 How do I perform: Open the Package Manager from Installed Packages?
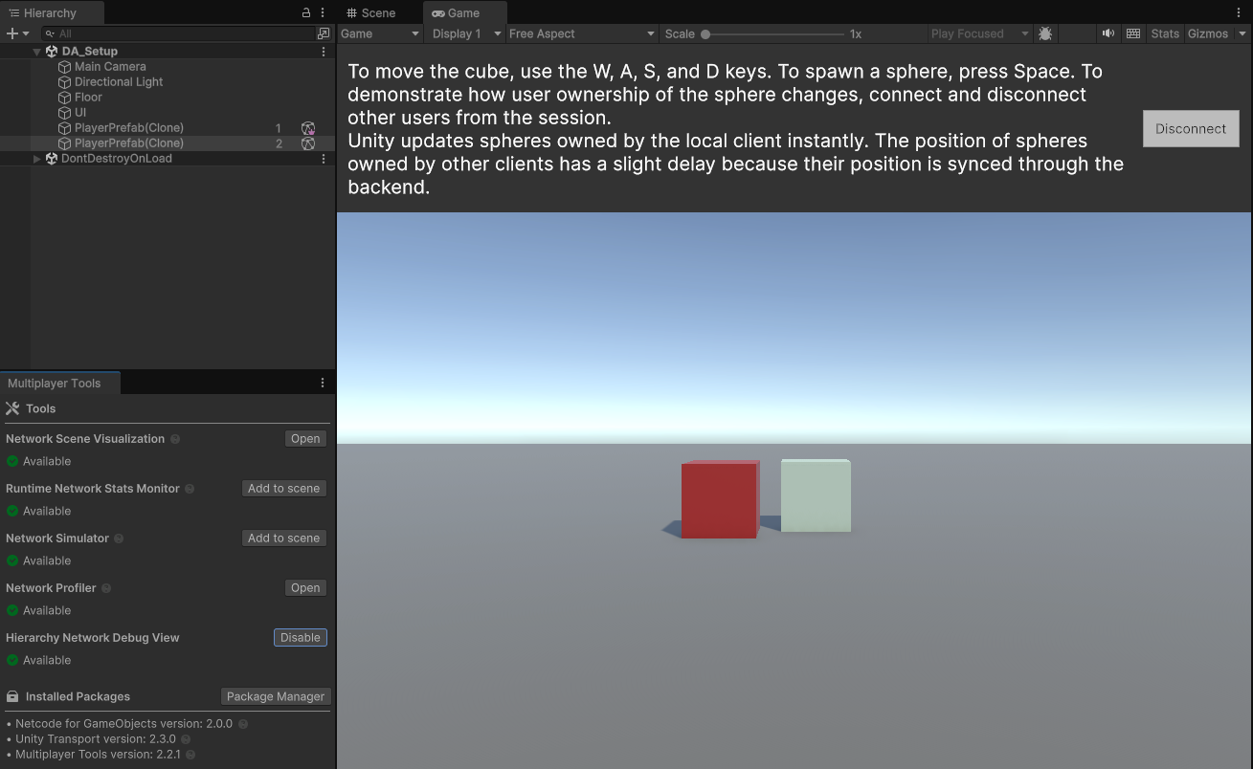point(275,696)
